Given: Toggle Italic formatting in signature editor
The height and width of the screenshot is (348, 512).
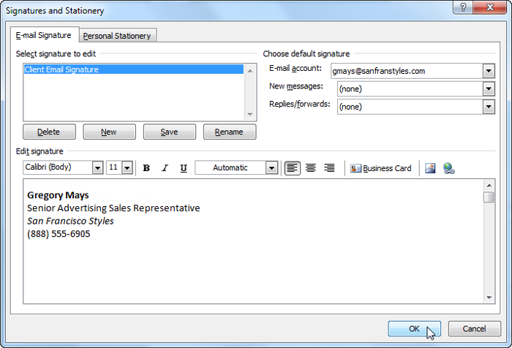Looking at the screenshot, I should (x=165, y=168).
